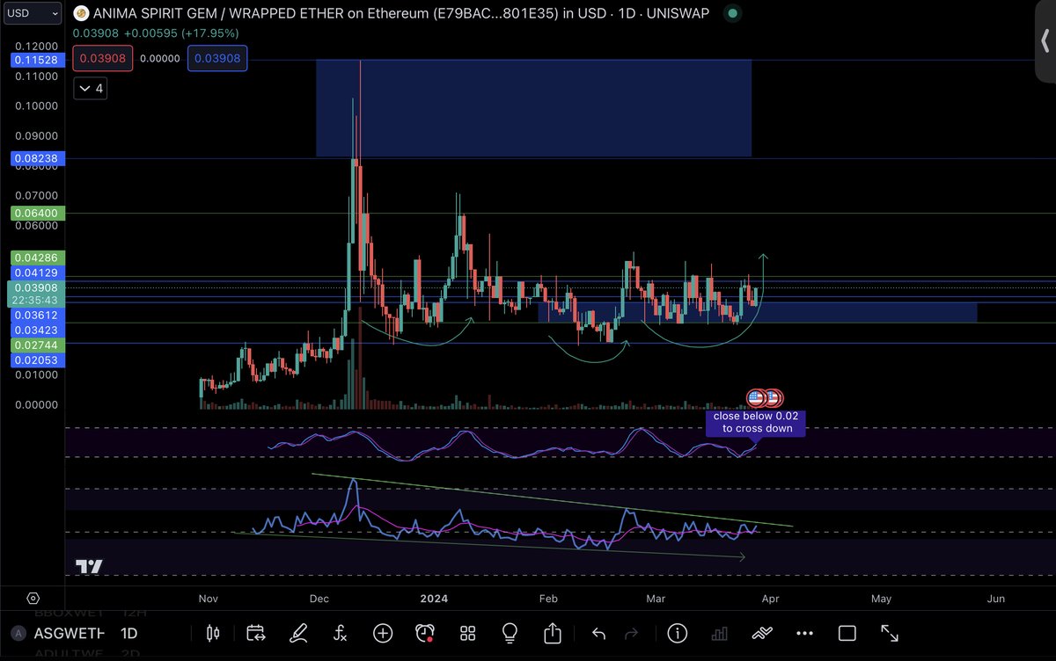
Task: Open the lightbulb ideas icon
Action: [x=510, y=633]
